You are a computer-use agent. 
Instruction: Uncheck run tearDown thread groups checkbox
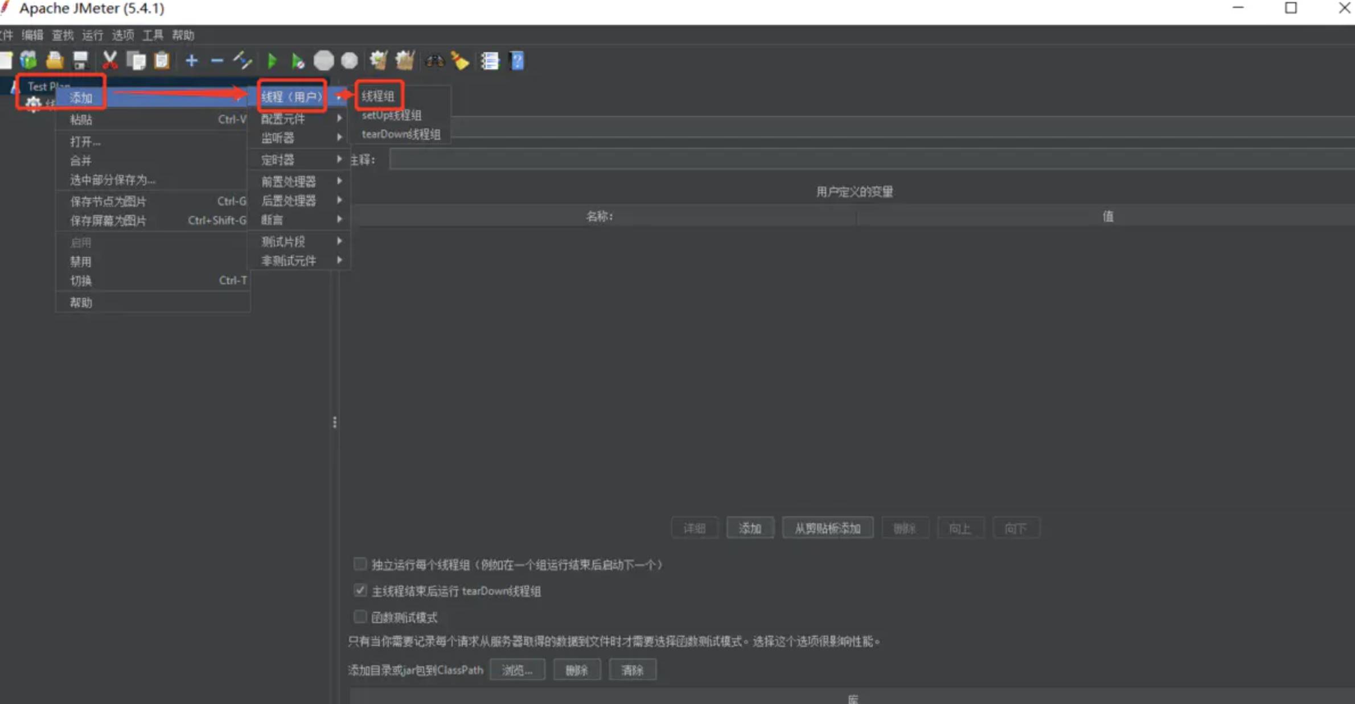(360, 590)
